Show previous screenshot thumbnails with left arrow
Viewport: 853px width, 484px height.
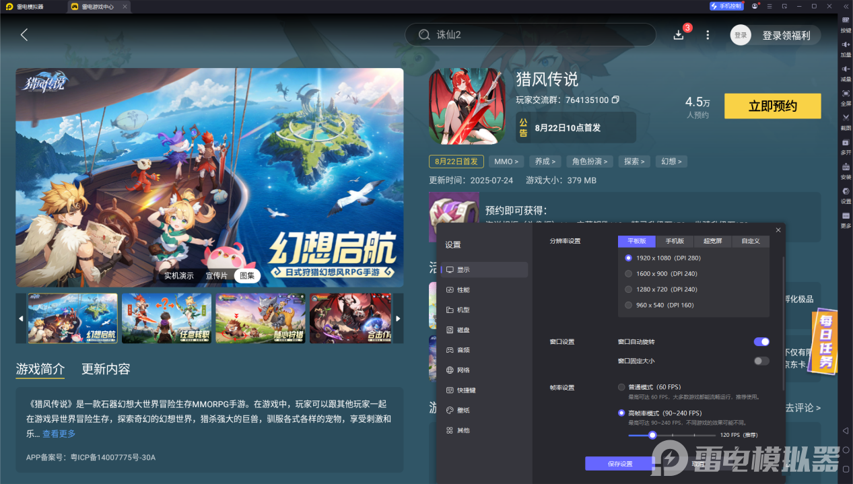click(21, 318)
